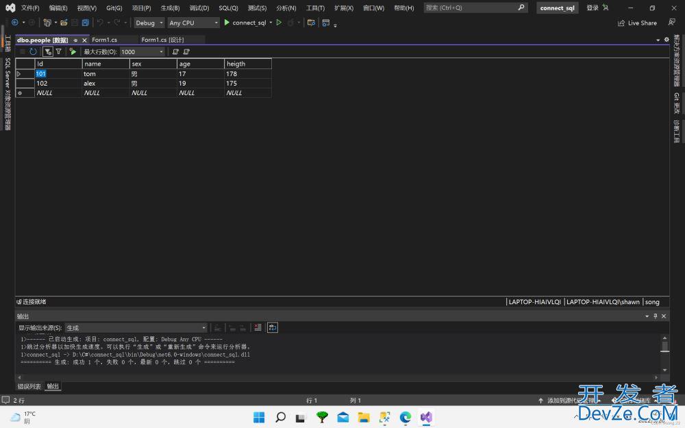This screenshot has height=428, width=685.
Task: Click the Live Share button
Action: coord(637,23)
